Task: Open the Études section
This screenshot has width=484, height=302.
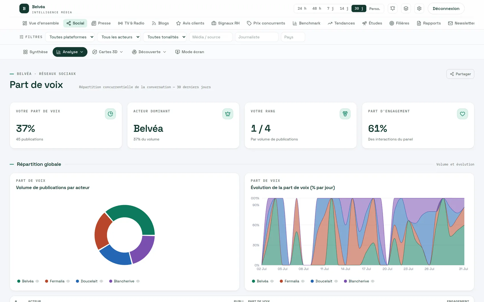Action: [372, 23]
